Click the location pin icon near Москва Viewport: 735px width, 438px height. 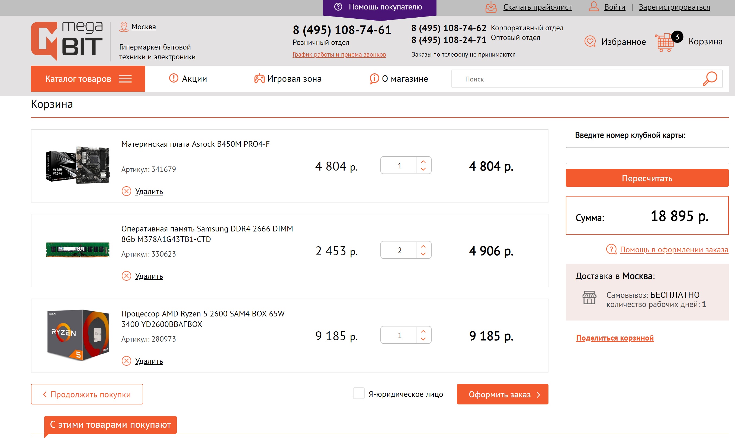click(x=124, y=27)
